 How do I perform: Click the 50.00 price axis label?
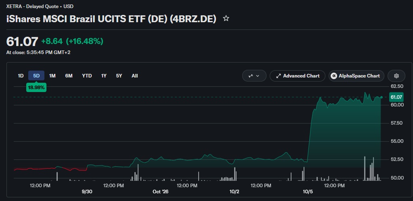[x=397, y=178]
